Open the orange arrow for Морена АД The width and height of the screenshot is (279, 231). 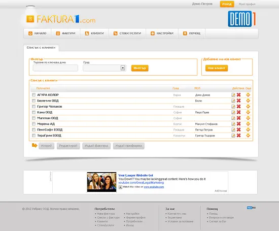(248, 124)
